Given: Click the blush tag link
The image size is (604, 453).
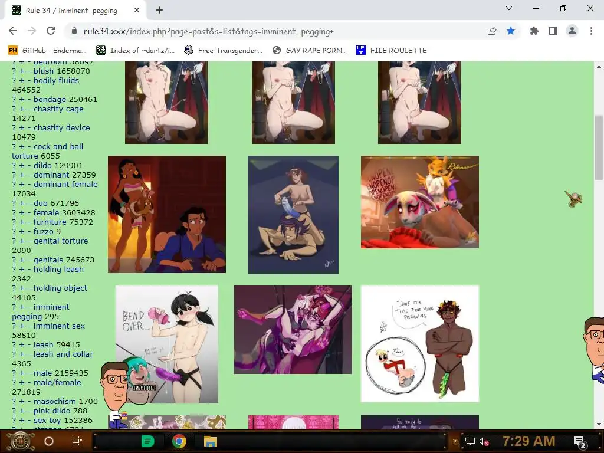Looking at the screenshot, I should 44,71.
